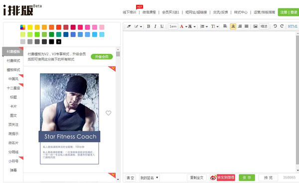Open the format brush dropdown arrow
The image size is (299, 183).
[141, 26]
